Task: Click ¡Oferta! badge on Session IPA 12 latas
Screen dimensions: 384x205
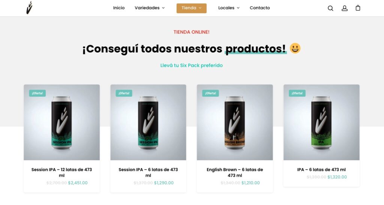Action: 37,93
